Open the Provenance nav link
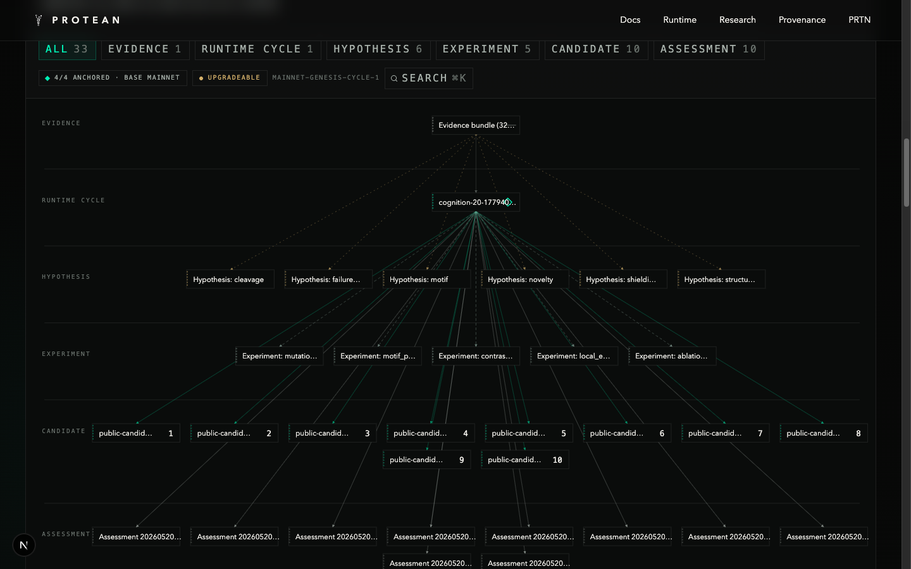911x569 pixels. point(802,20)
